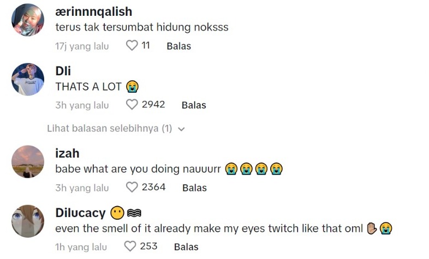This screenshot has width=429, height=259.
Task: Click the chevron beside Lihat balasan selebihnya
Action: [181, 130]
